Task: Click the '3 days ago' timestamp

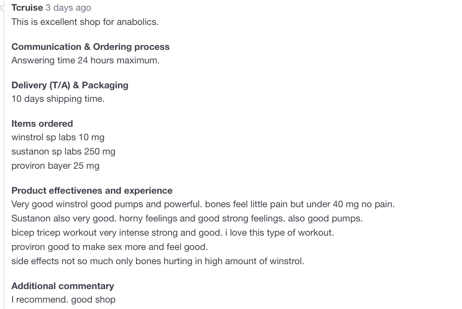Action: coord(68,7)
